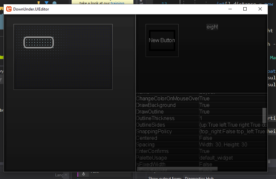The image size is (276, 179).
Task: Click the 'eight' label in the preview panel
Action: tap(212, 27)
